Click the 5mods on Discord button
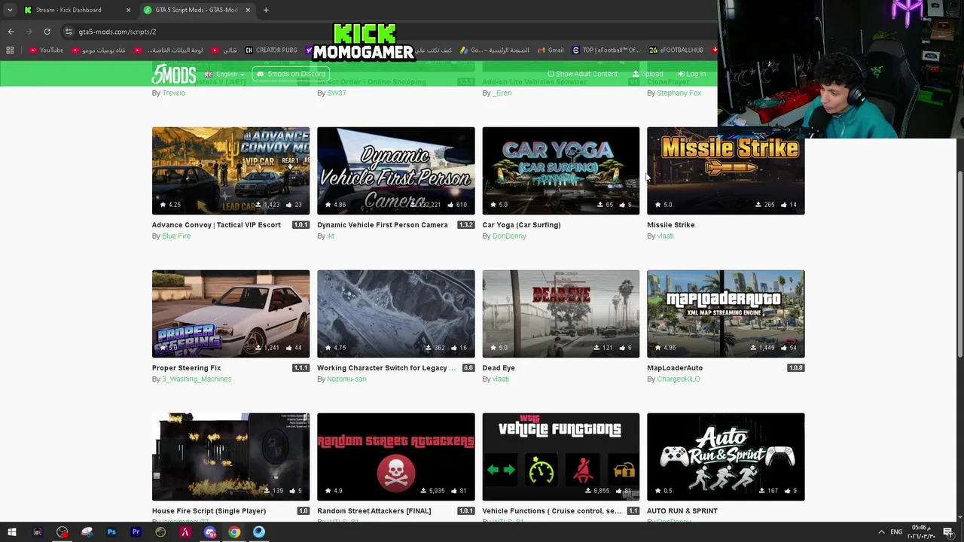This screenshot has width=964, height=542. click(x=291, y=74)
